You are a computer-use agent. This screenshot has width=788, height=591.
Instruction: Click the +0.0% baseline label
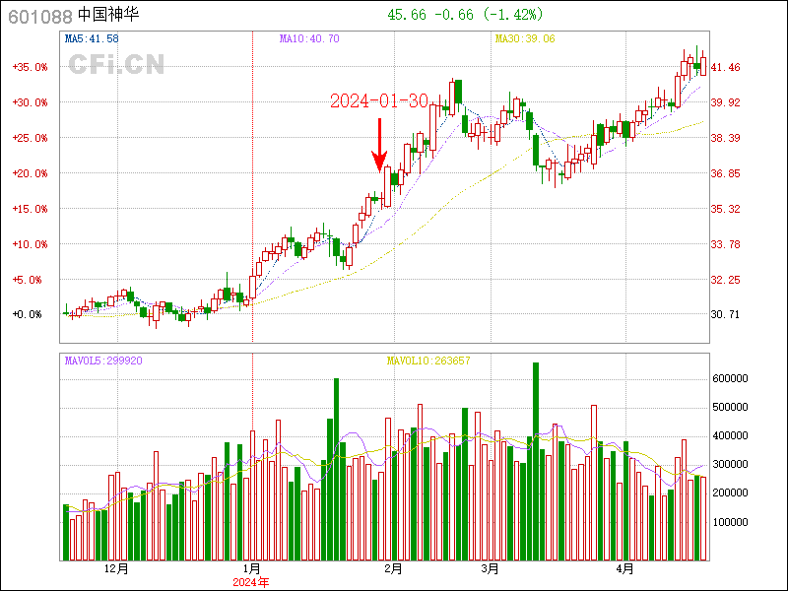pos(27,314)
